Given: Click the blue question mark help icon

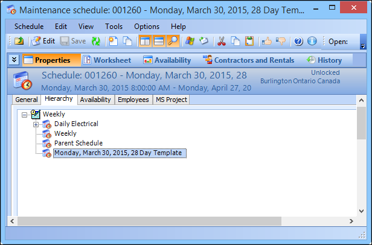Looking at the screenshot, I should [x=298, y=41].
